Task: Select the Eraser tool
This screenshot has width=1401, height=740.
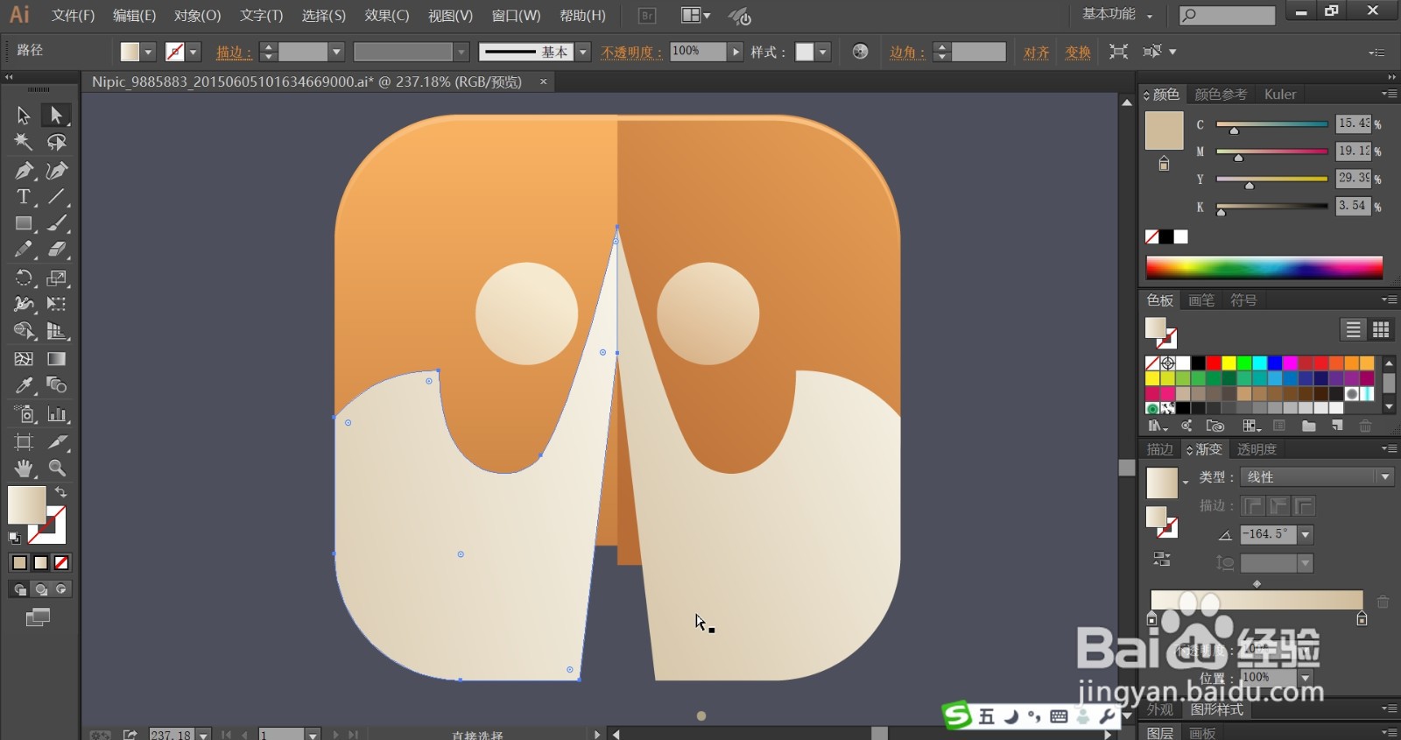Action: coord(57,250)
